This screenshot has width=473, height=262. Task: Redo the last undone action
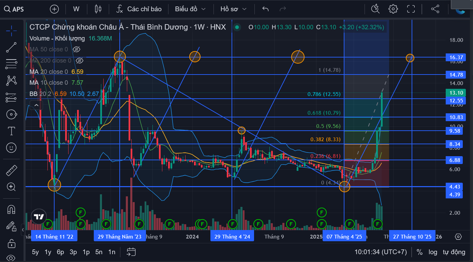click(282, 9)
